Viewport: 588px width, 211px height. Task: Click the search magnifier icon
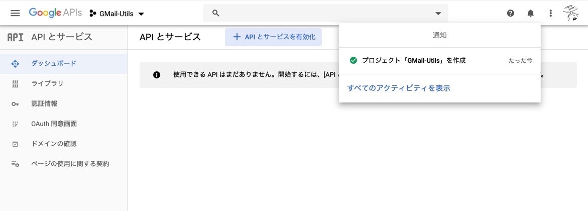click(215, 13)
